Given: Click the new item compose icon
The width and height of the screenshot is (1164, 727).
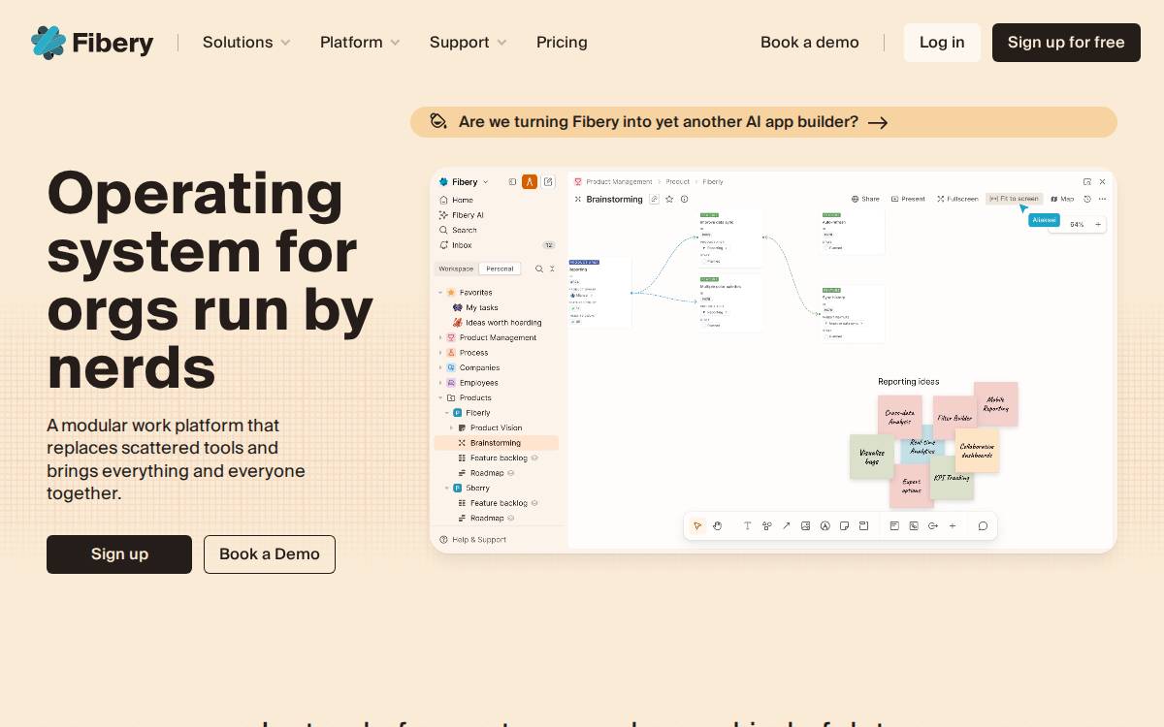Looking at the screenshot, I should 548,182.
